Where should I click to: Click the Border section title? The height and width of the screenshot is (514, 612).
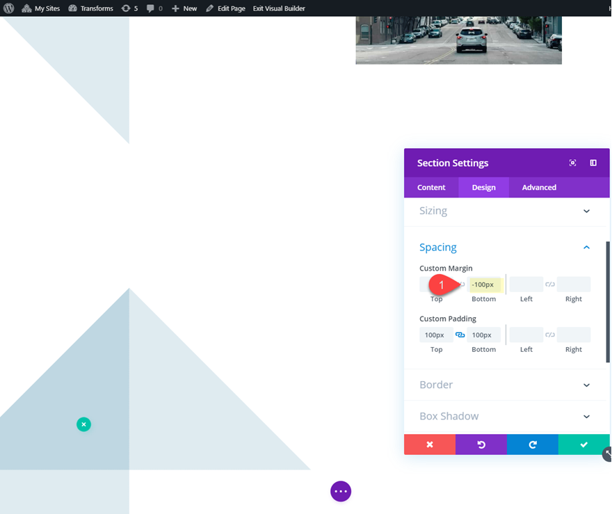click(436, 385)
